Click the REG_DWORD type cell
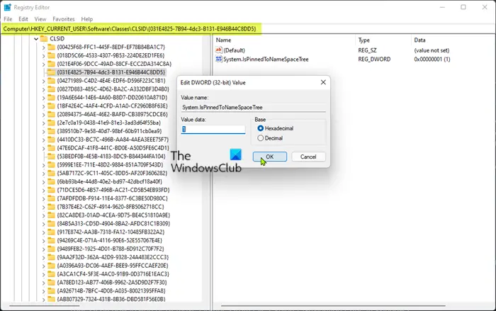The image size is (496, 311). (x=374, y=59)
